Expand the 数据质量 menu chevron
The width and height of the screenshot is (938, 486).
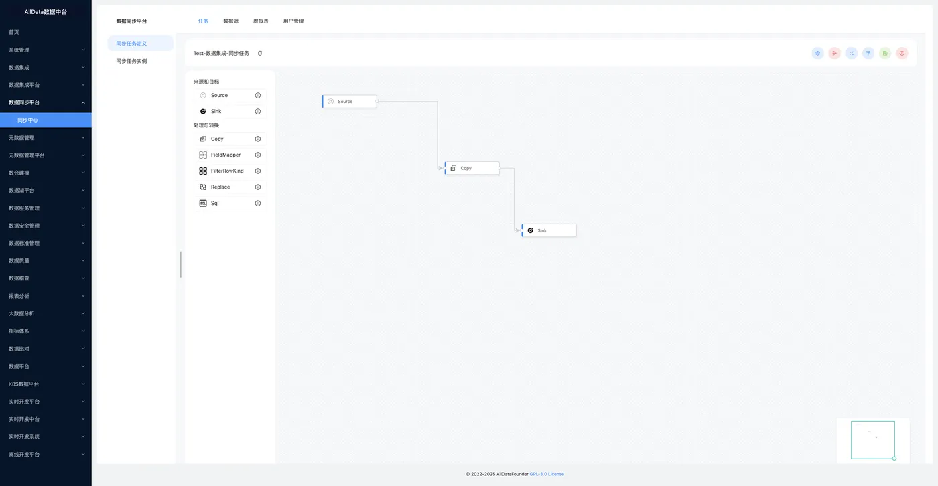83,260
